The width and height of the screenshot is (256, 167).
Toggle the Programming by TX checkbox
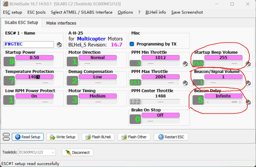point(132,44)
